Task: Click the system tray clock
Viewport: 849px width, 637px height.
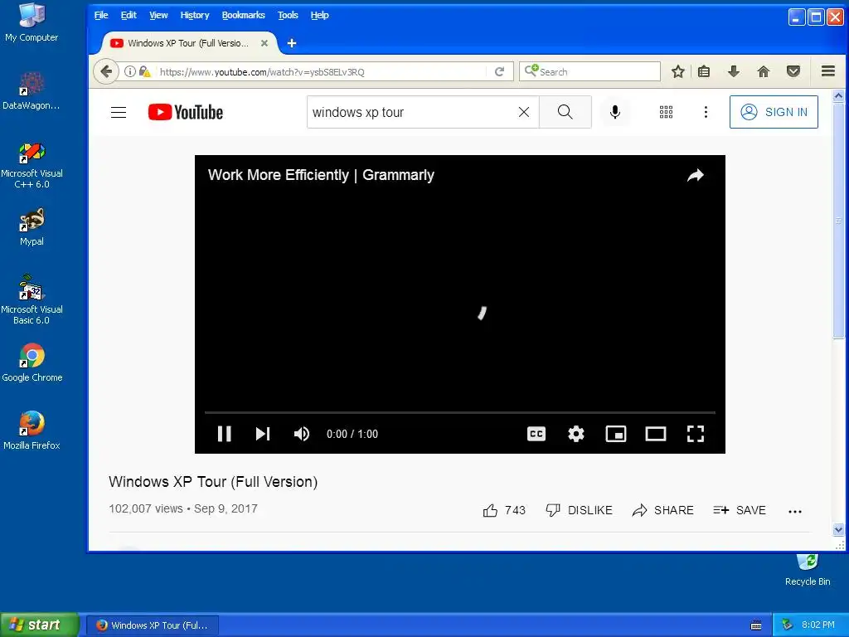Action: [818, 625]
